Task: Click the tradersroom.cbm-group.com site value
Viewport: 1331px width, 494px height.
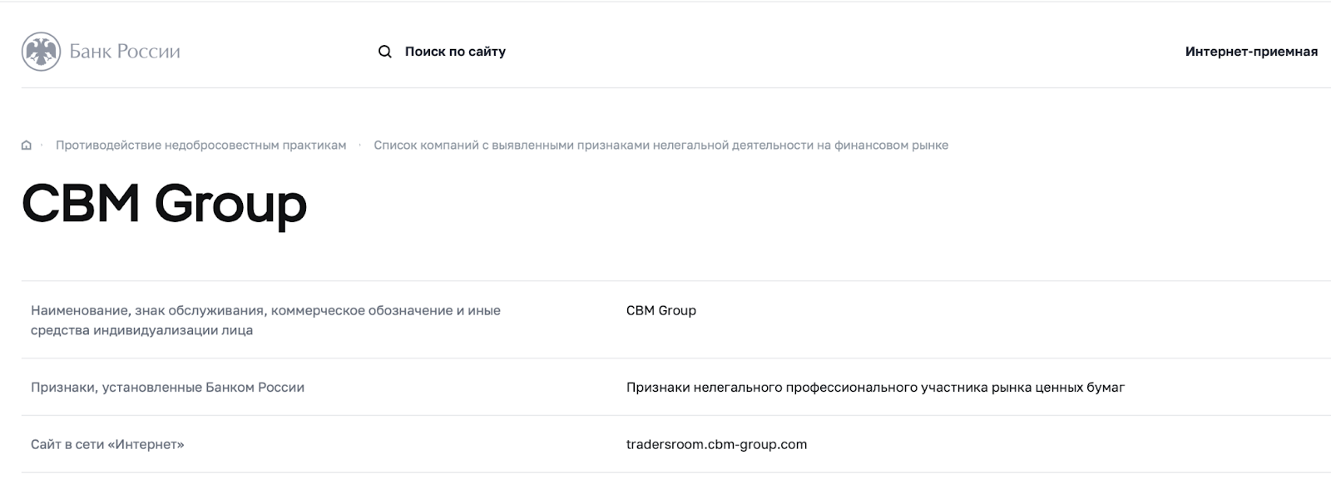Action: pyautogui.click(x=716, y=445)
